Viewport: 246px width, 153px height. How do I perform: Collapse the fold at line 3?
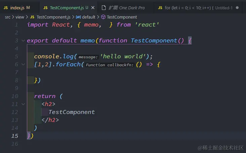pos(23,41)
